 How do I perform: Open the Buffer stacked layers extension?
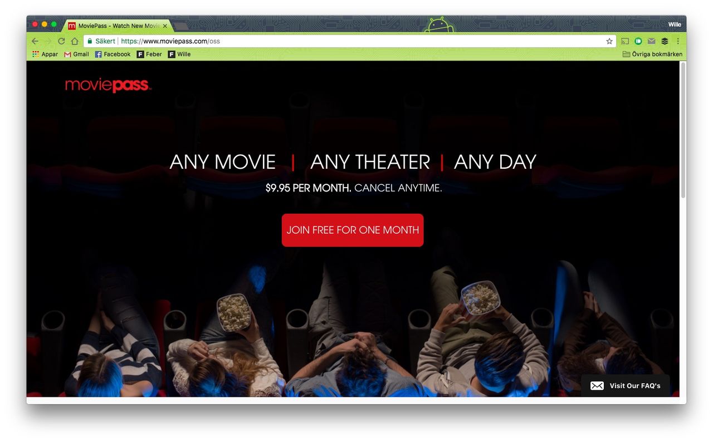coord(665,41)
